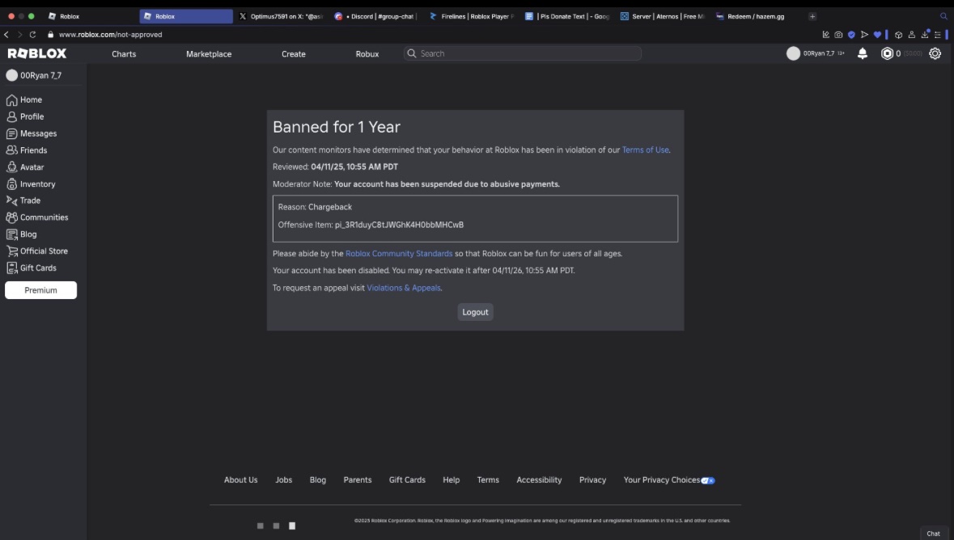Open the browser downloads icon
954x540 pixels.
coord(925,35)
